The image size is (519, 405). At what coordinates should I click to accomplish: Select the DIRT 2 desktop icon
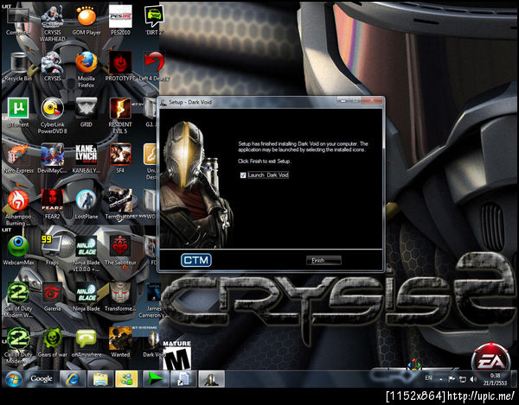[154, 21]
